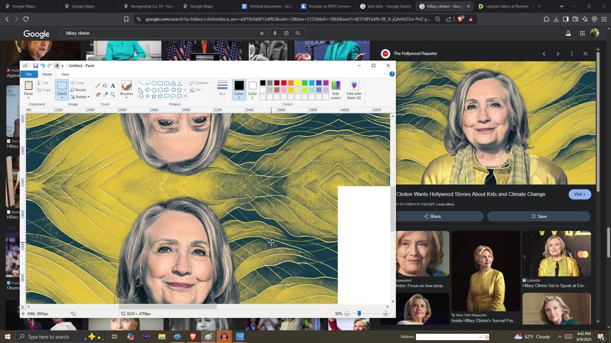This screenshot has height=343, width=611.
Task: Pick the red color swatch in Paint palette
Action: point(284,83)
